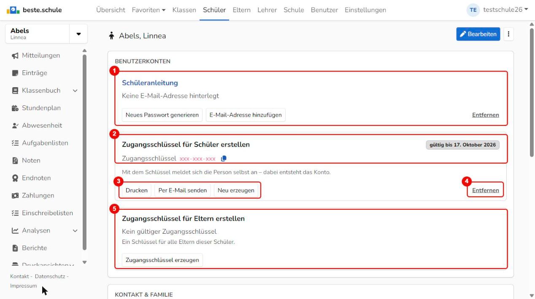This screenshot has height=299, width=535.
Task: Open the Favoriten dropdown menu
Action: [149, 10]
